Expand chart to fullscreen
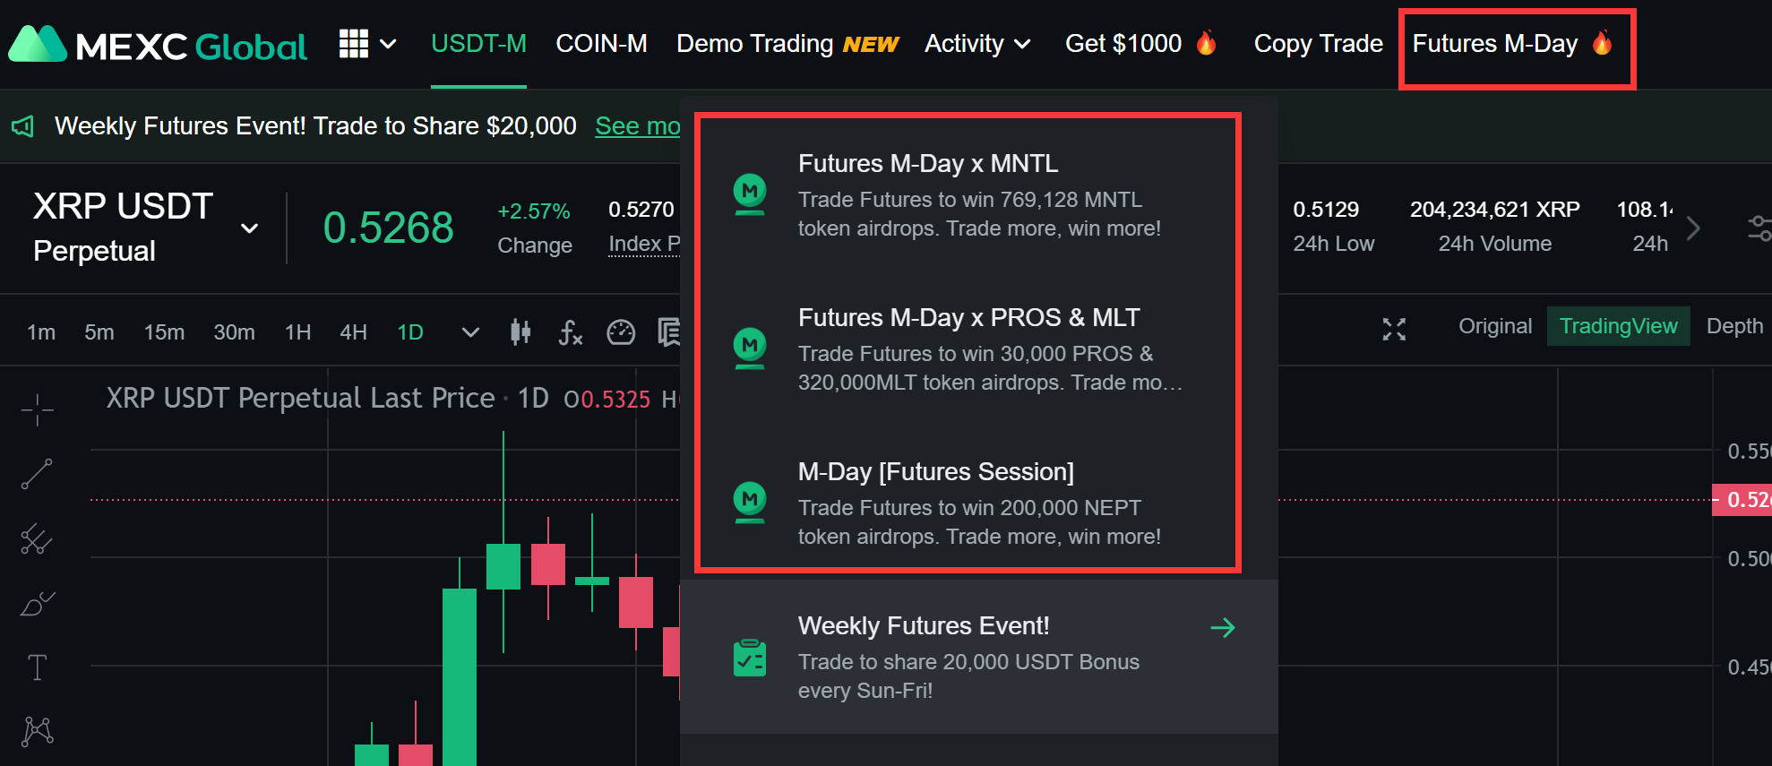 [1394, 329]
